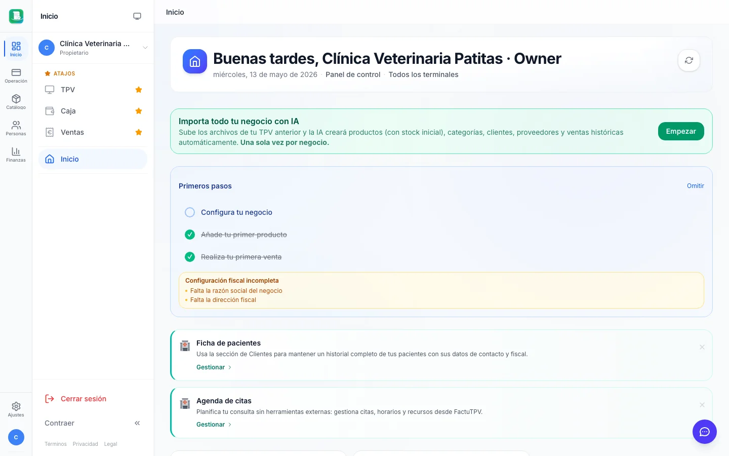Screen dimensions: 729x456
Task: Dismiss the Agenda de citas card
Action: 702,405
